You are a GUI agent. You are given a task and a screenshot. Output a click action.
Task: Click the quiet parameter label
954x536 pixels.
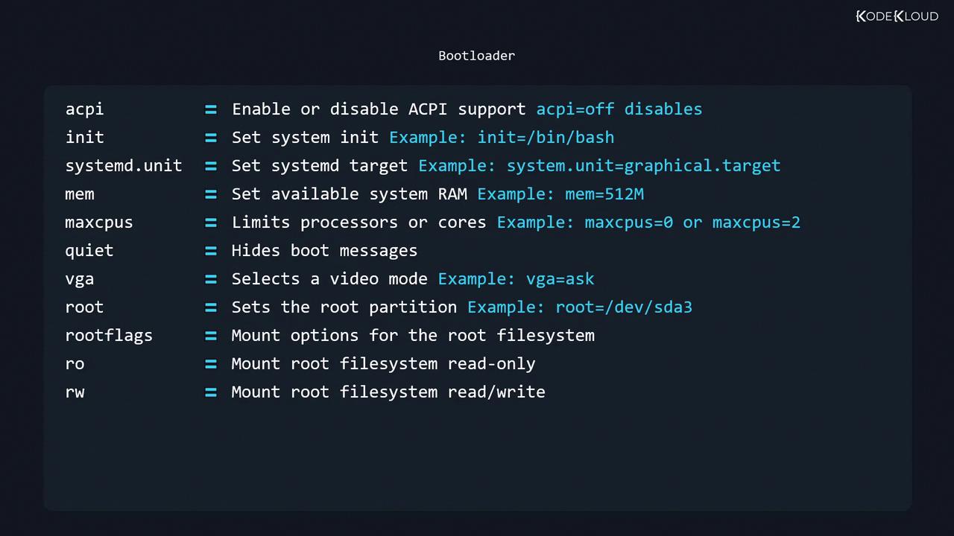coord(89,251)
